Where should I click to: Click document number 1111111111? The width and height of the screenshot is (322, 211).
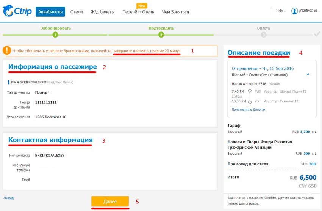click(x=46, y=102)
